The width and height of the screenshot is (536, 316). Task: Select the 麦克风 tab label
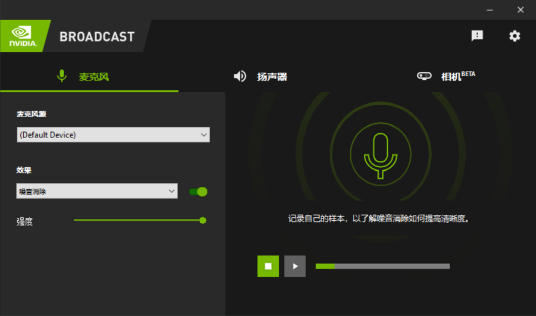(x=94, y=77)
